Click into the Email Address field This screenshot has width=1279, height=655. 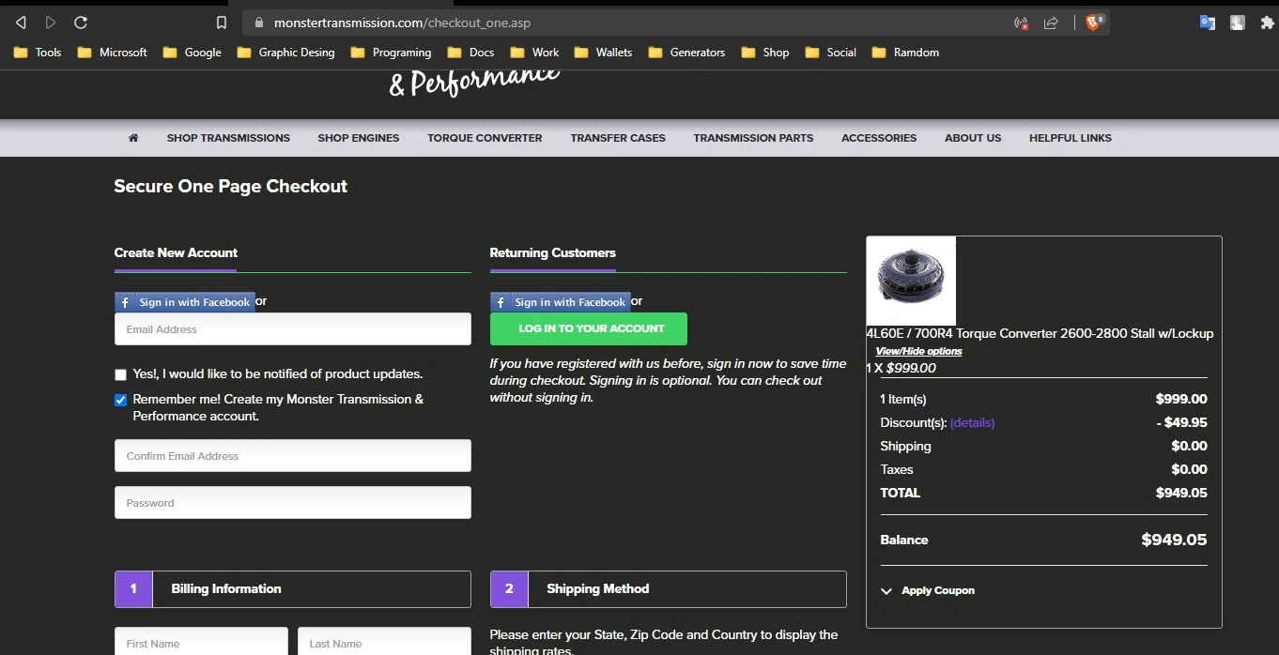coord(293,329)
